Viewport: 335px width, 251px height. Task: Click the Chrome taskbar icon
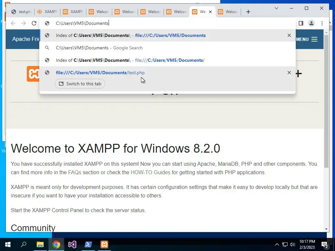tap(56, 244)
